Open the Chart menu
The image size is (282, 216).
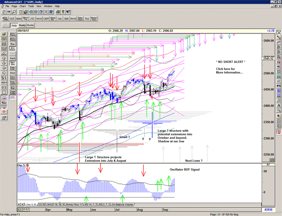(23, 6)
